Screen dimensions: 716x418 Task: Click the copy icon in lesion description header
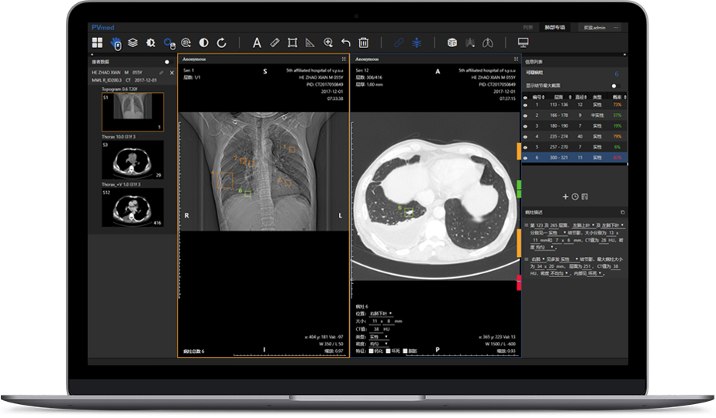pos(622,212)
